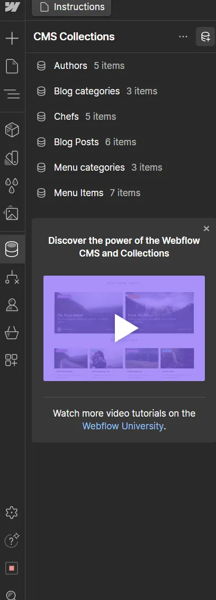Open the Apps panel

point(12,360)
